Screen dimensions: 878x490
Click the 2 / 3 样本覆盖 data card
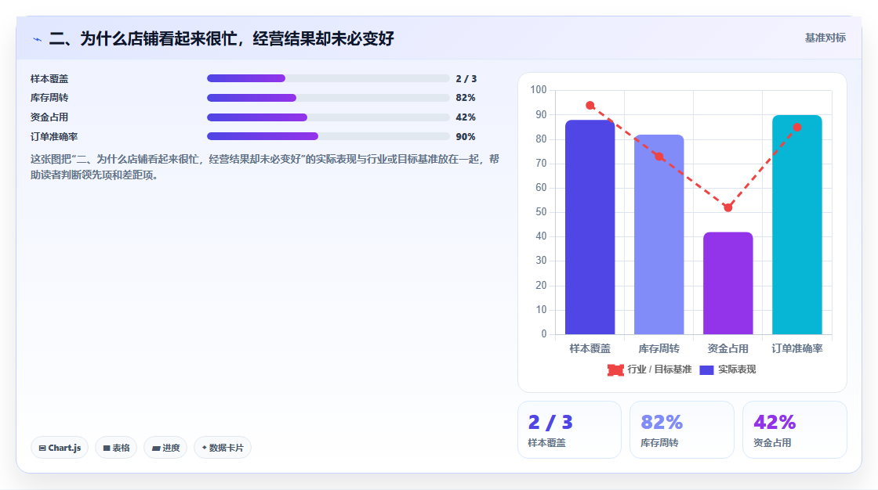(569, 430)
